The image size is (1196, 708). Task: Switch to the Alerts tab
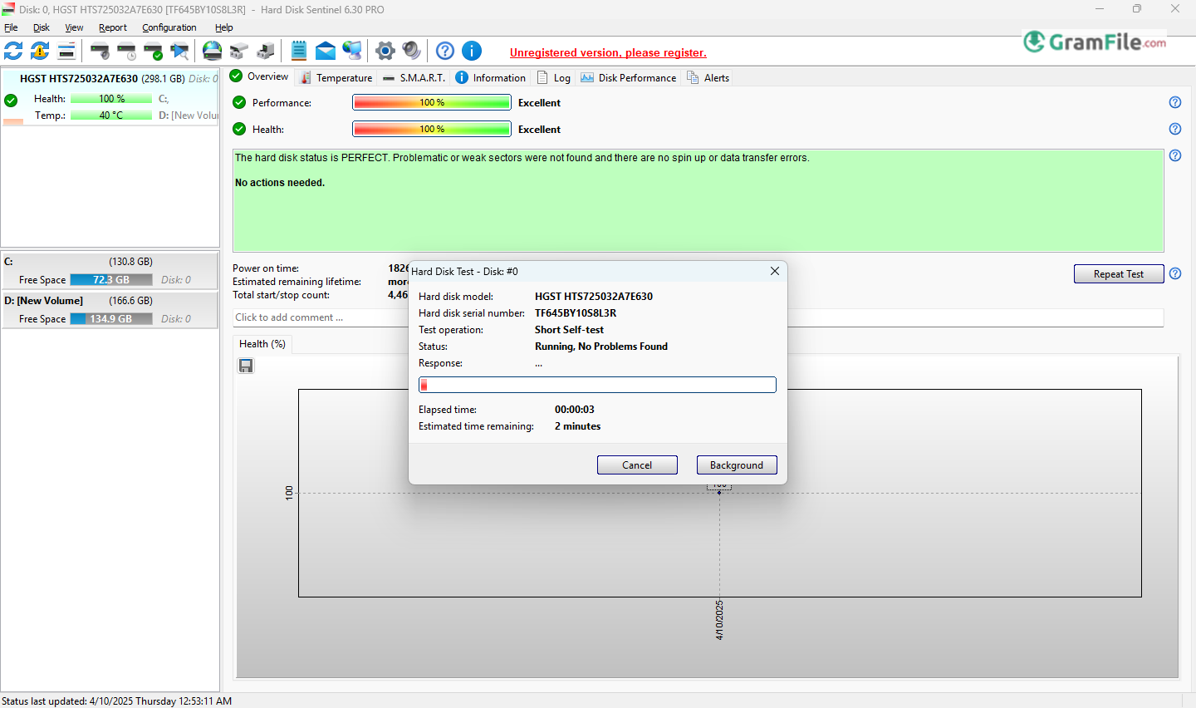pos(708,77)
